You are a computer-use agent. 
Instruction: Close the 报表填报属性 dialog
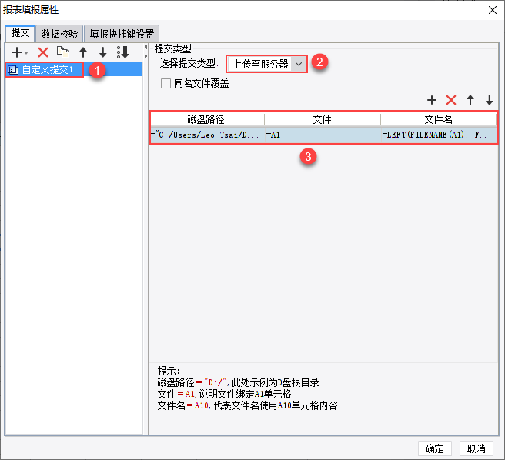(x=493, y=10)
